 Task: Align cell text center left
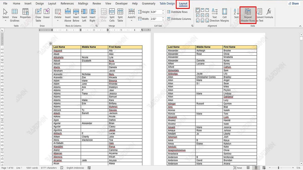pyautogui.click(x=198, y=15)
